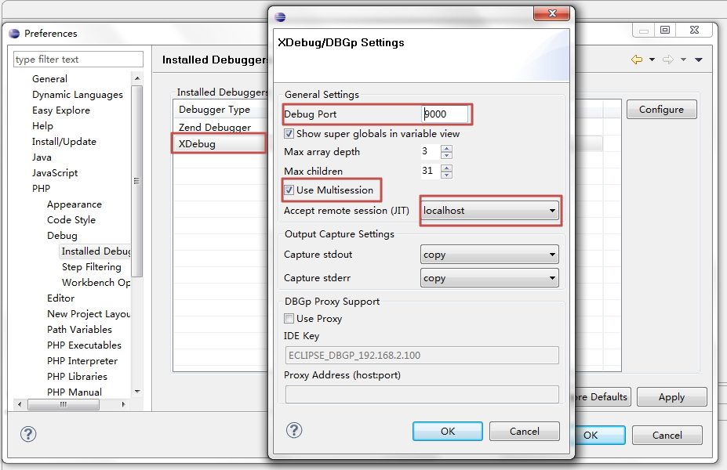Toggle the Use Multisession checkbox

click(289, 190)
